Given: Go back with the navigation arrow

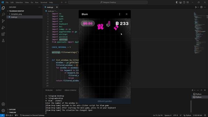Looking at the screenshot, I should (62, 2).
